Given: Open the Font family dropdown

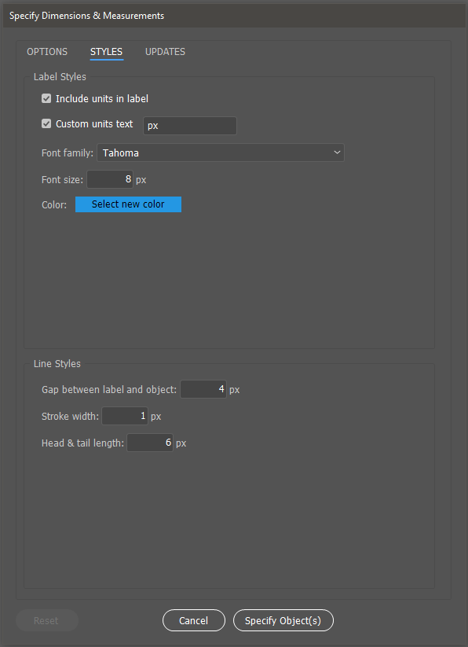Looking at the screenshot, I should [220, 153].
